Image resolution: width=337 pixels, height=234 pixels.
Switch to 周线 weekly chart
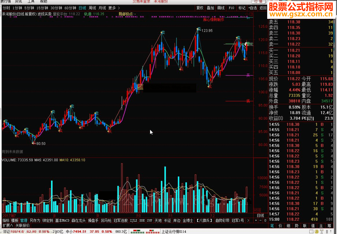click(x=93, y=8)
